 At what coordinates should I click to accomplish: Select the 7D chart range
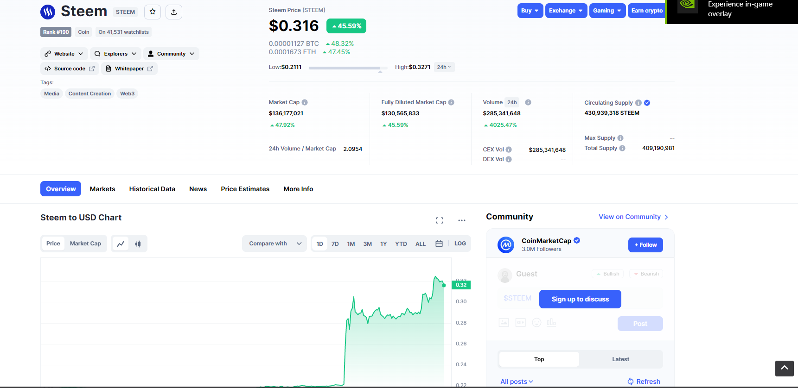[335, 244]
